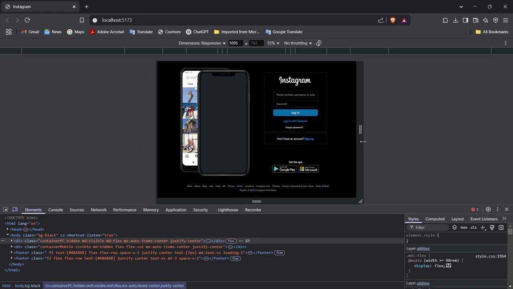Click Log in with Facebook link

click(295, 121)
